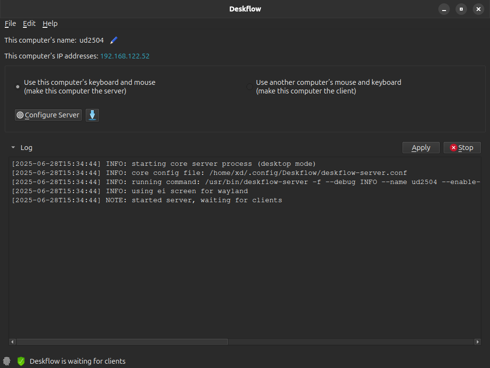Click 'Deskflow is waiting for clients' status text
Screen dimensions: 490x368
click(78, 361)
